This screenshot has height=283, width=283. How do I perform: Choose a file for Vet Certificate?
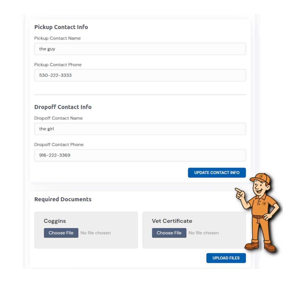(x=169, y=233)
